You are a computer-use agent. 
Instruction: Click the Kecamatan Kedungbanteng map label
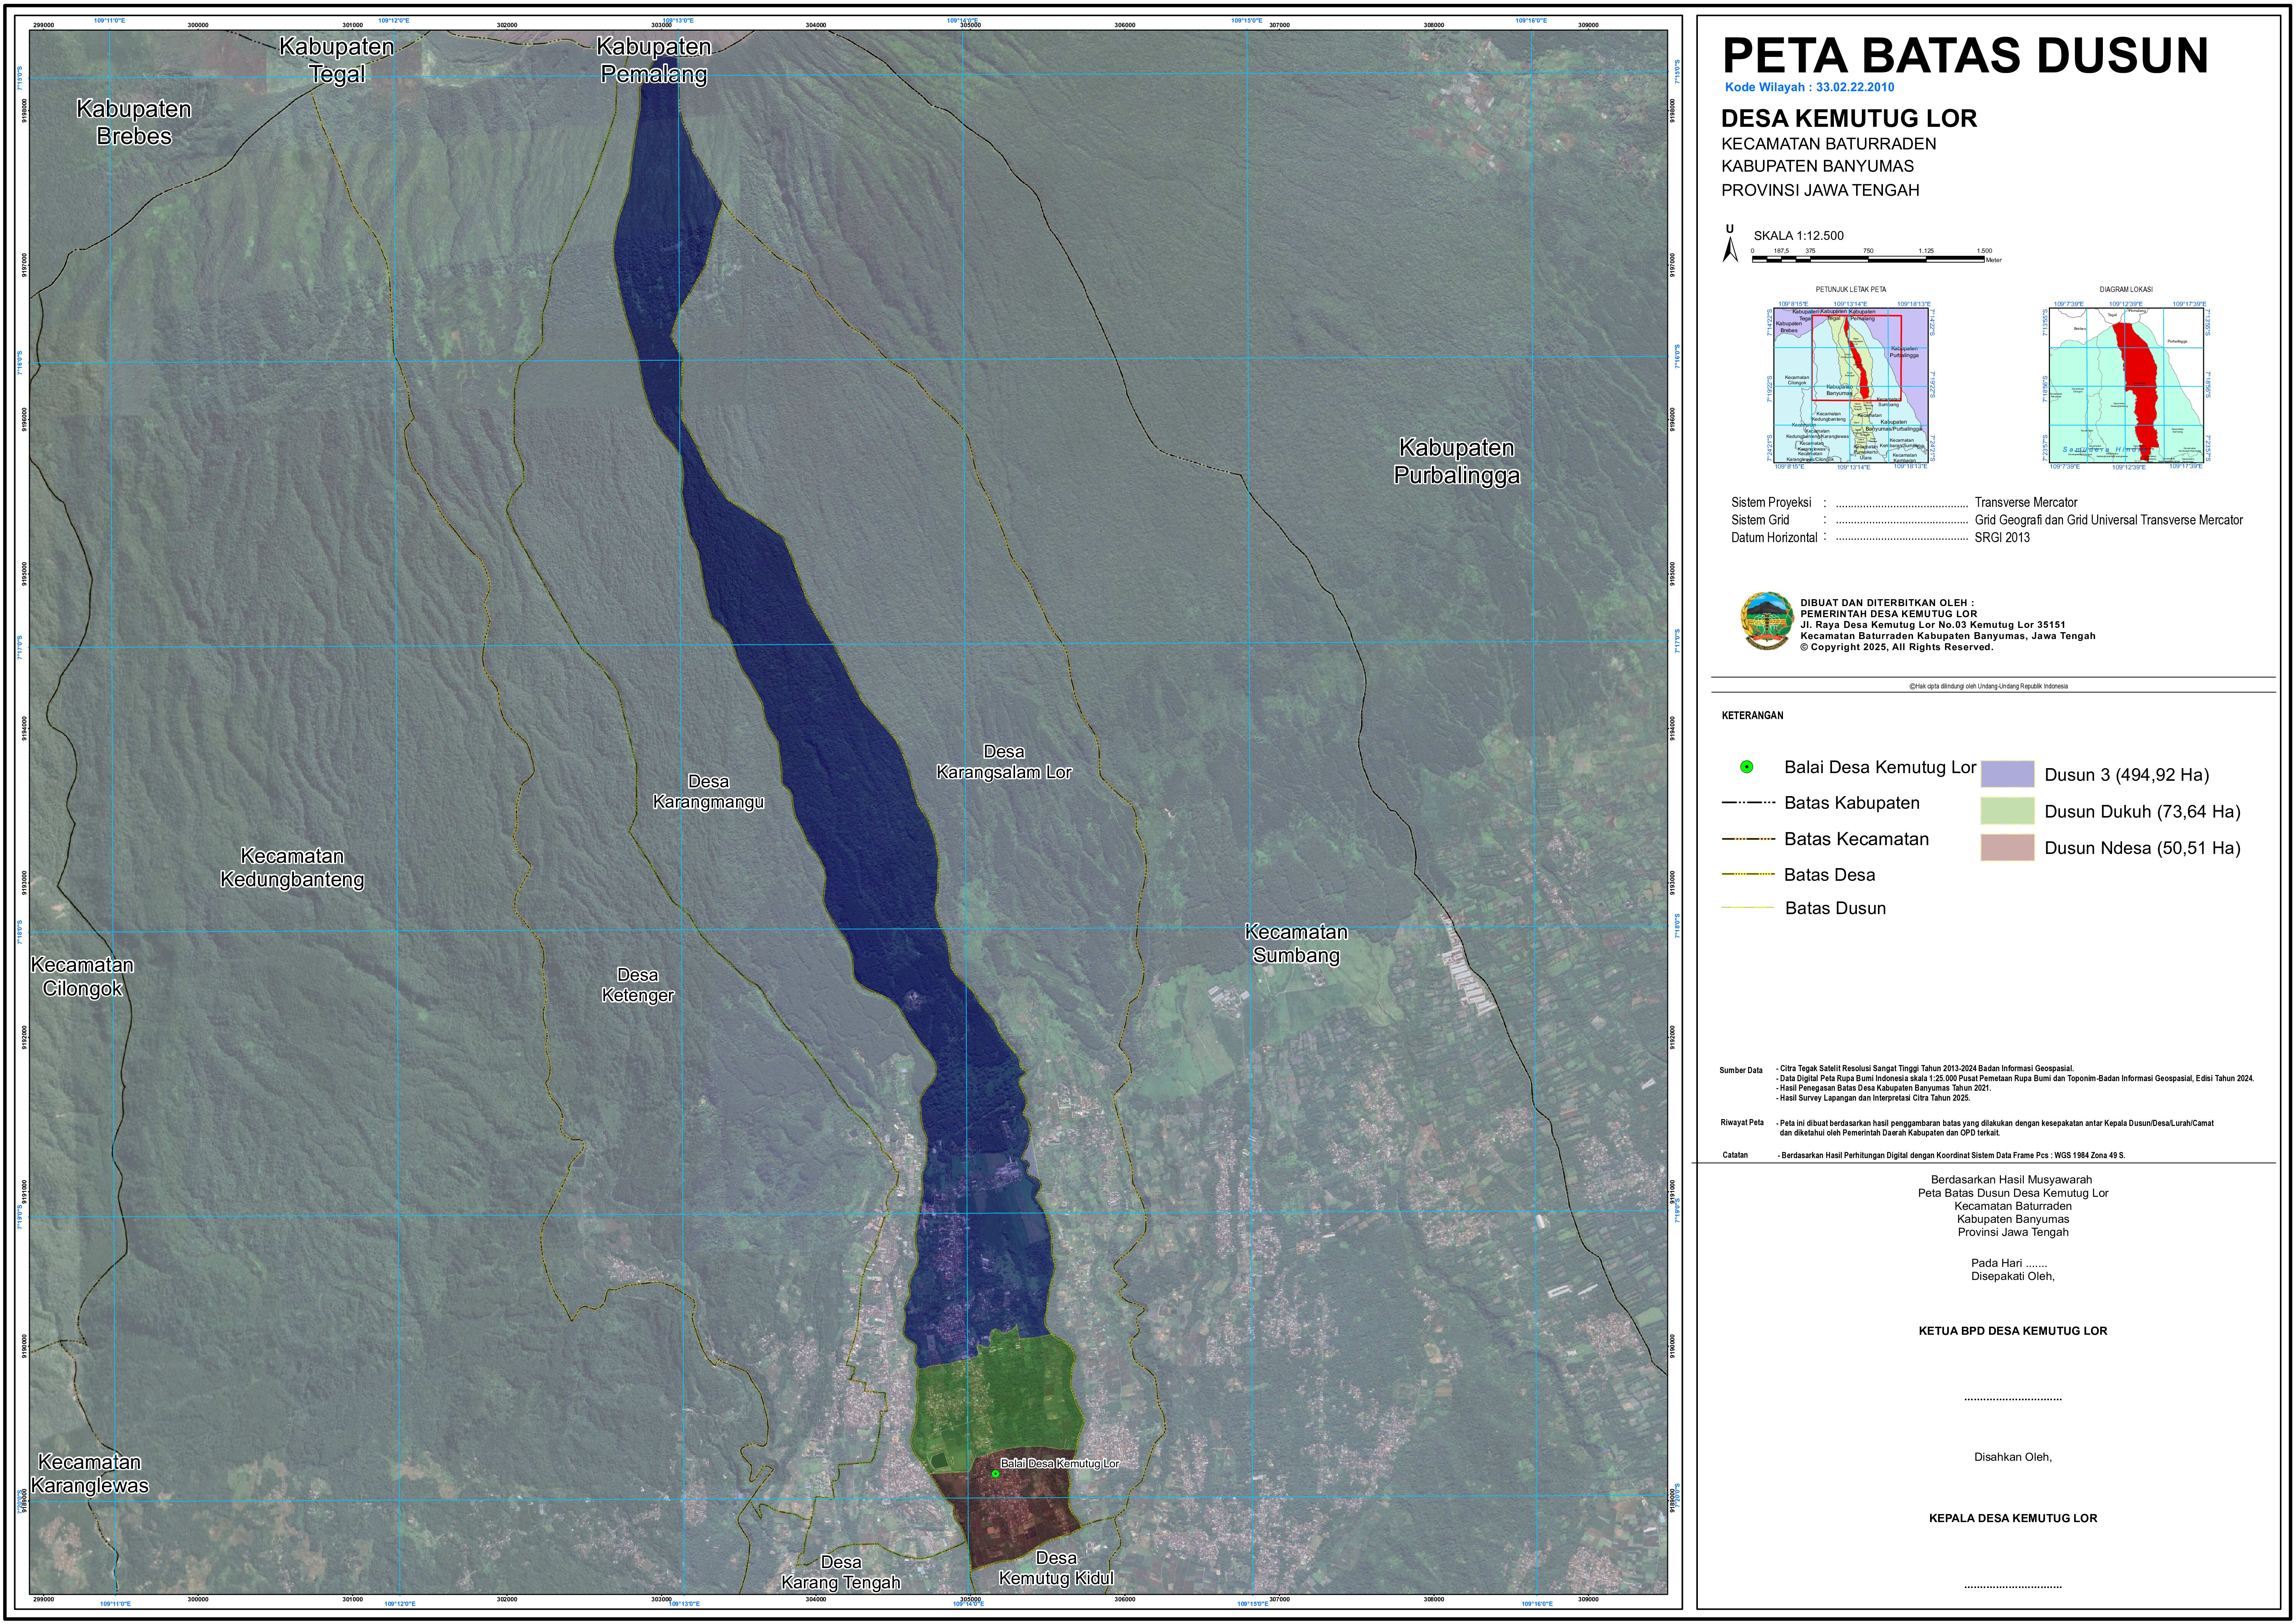coord(292,868)
